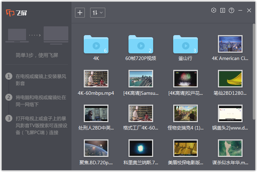The height and width of the screenshot is (172, 257).
Task: Click the 60帧720P视频 folder name
Action: [x=140, y=58]
